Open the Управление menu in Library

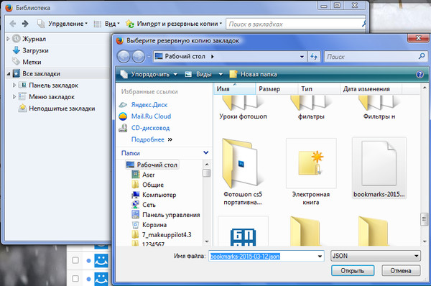tap(62, 24)
